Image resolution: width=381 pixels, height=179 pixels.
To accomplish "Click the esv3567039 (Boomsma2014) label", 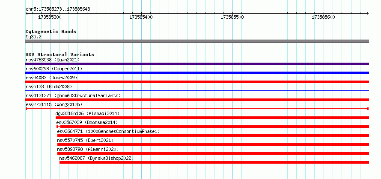I will [x=87, y=122].
